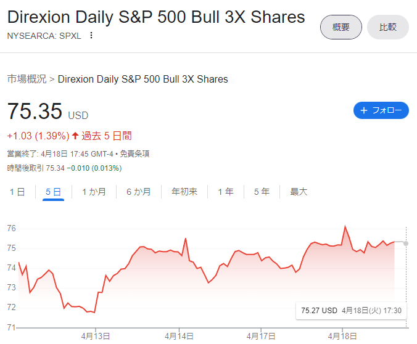Select the 1年 range tab
The image size is (417, 344).
(x=226, y=192)
